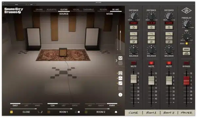The width and height of the screenshot is (197, 118).
Task: Switch to the Acoustic source tab
Action: pos(52,9)
